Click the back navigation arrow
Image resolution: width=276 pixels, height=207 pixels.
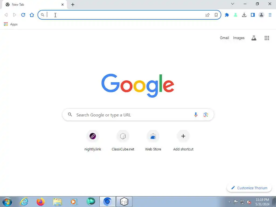6,15
